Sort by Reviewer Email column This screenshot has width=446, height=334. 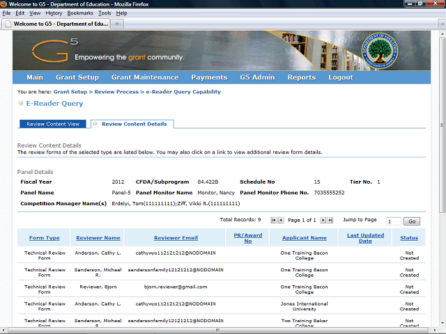[x=176, y=238]
